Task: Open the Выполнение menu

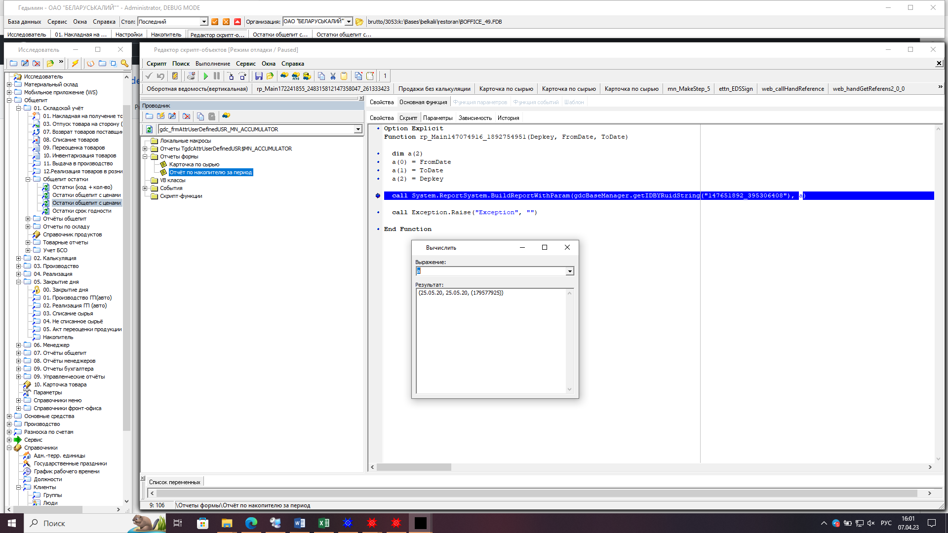Action: [x=212, y=64]
